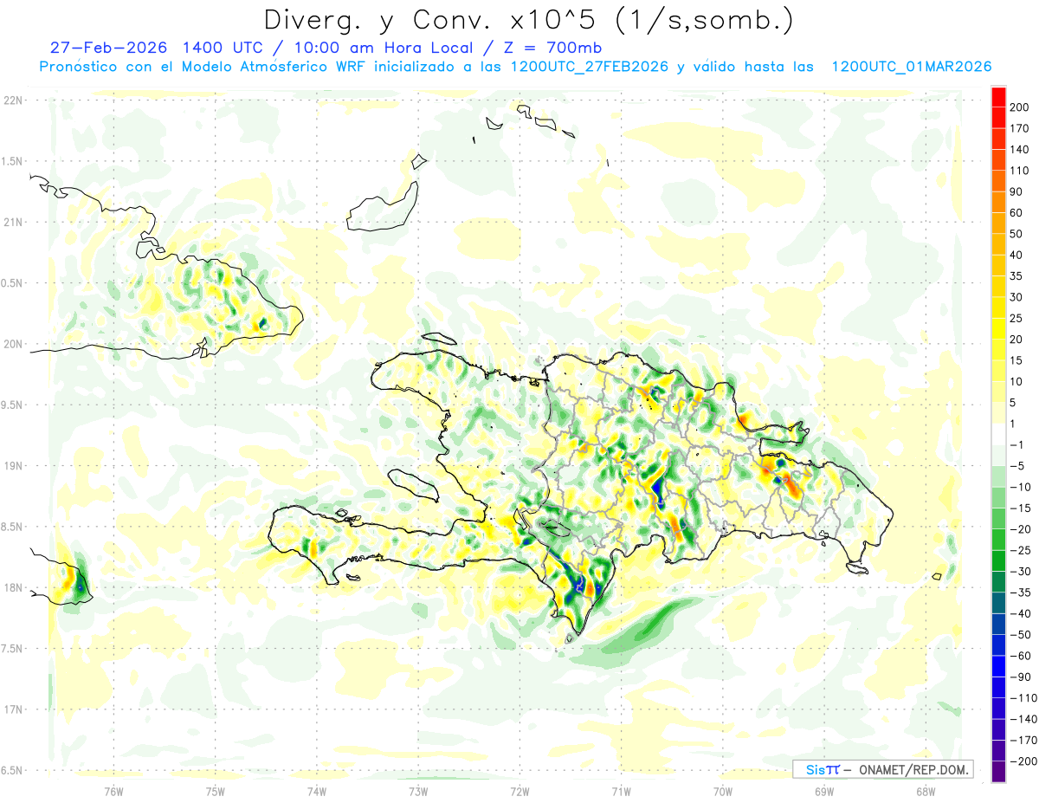Pick the dark purple swatch below -200
Screen dimensions: 1039x803
click(x=999, y=771)
